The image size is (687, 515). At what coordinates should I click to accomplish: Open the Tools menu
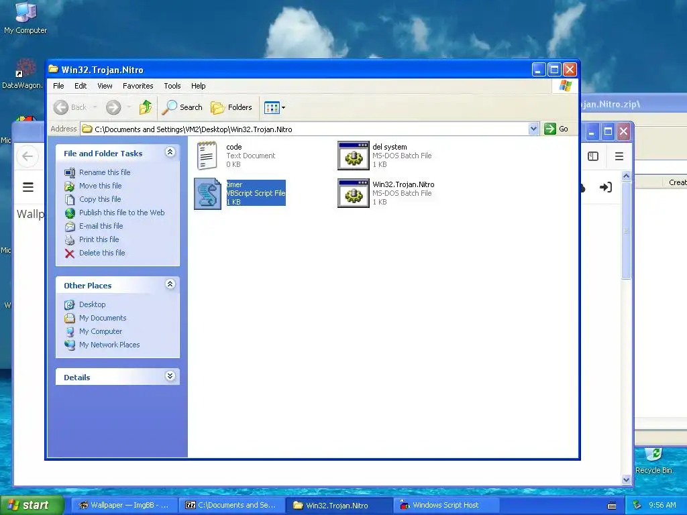click(x=172, y=86)
